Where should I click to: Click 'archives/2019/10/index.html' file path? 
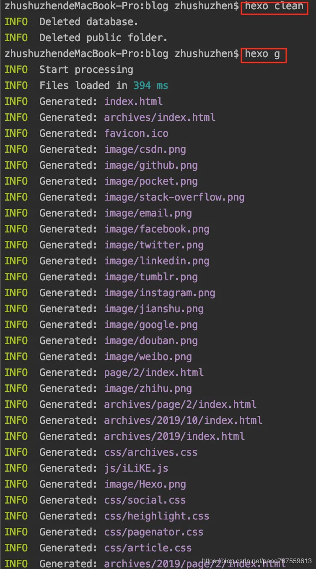click(183, 420)
